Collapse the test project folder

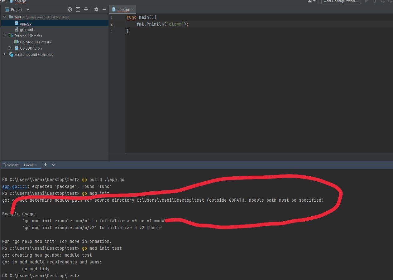click(x=5, y=17)
